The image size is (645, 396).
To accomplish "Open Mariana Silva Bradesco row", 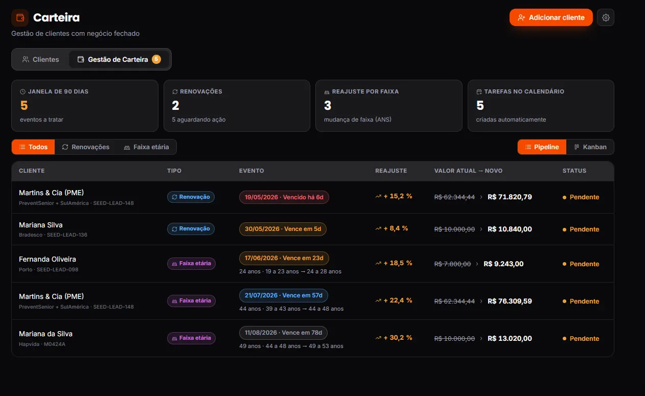I will pos(313,229).
